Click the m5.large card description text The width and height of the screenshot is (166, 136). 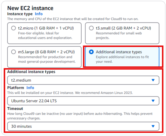point(47,59)
